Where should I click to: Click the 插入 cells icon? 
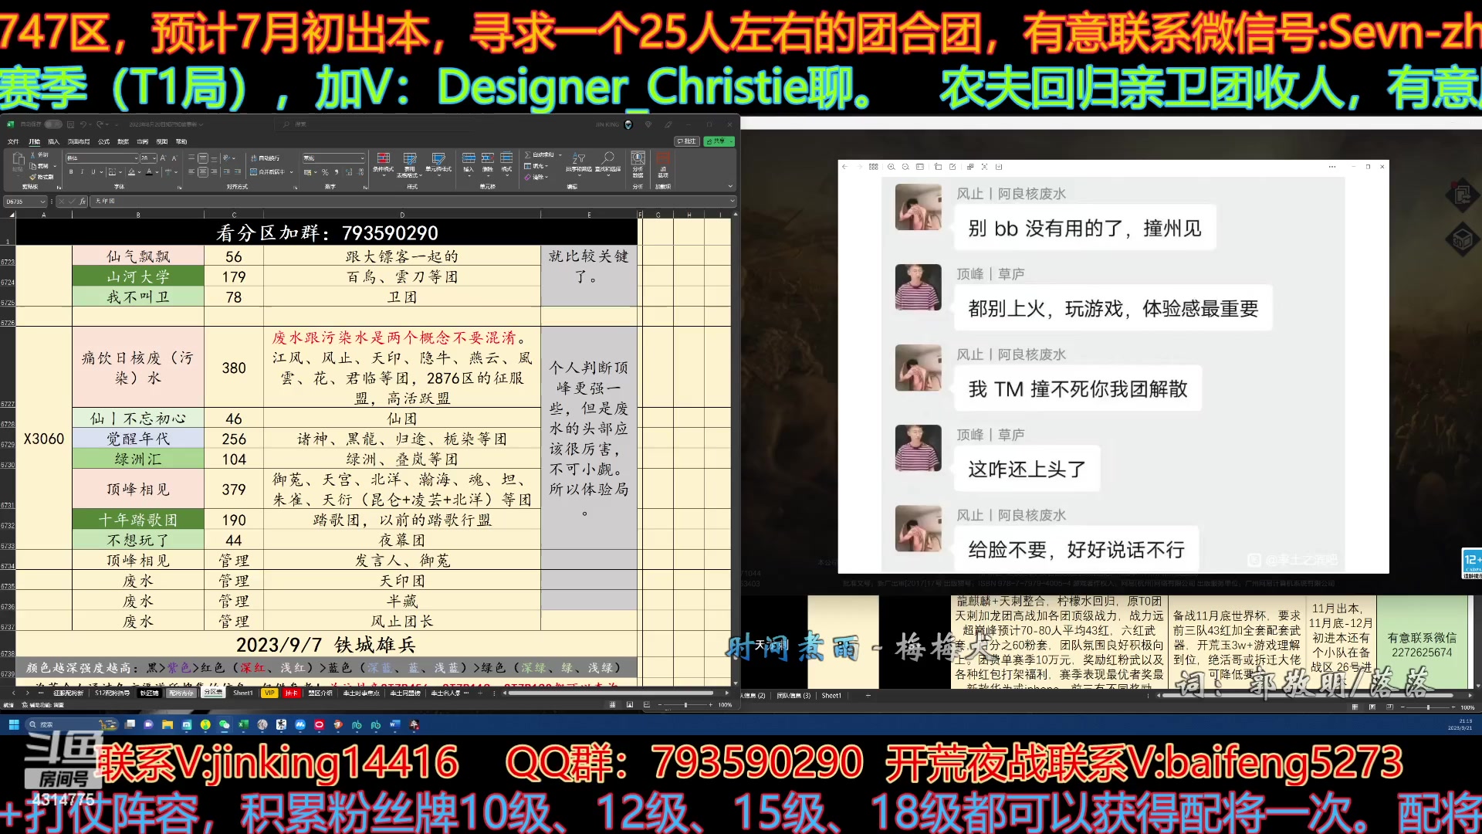pyautogui.click(x=469, y=158)
